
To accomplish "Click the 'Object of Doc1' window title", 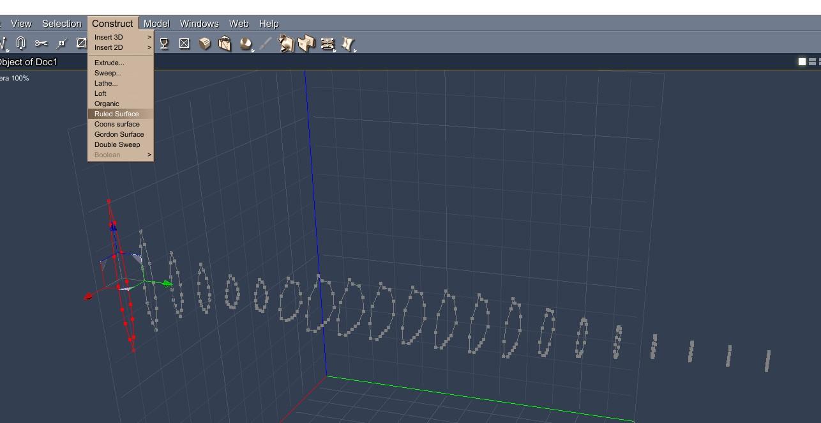I will pos(28,62).
